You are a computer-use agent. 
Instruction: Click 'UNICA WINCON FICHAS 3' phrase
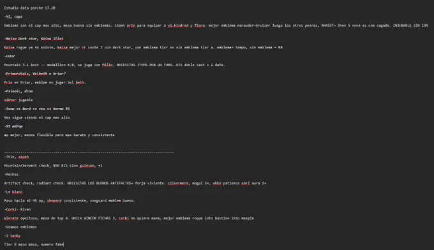93,218
